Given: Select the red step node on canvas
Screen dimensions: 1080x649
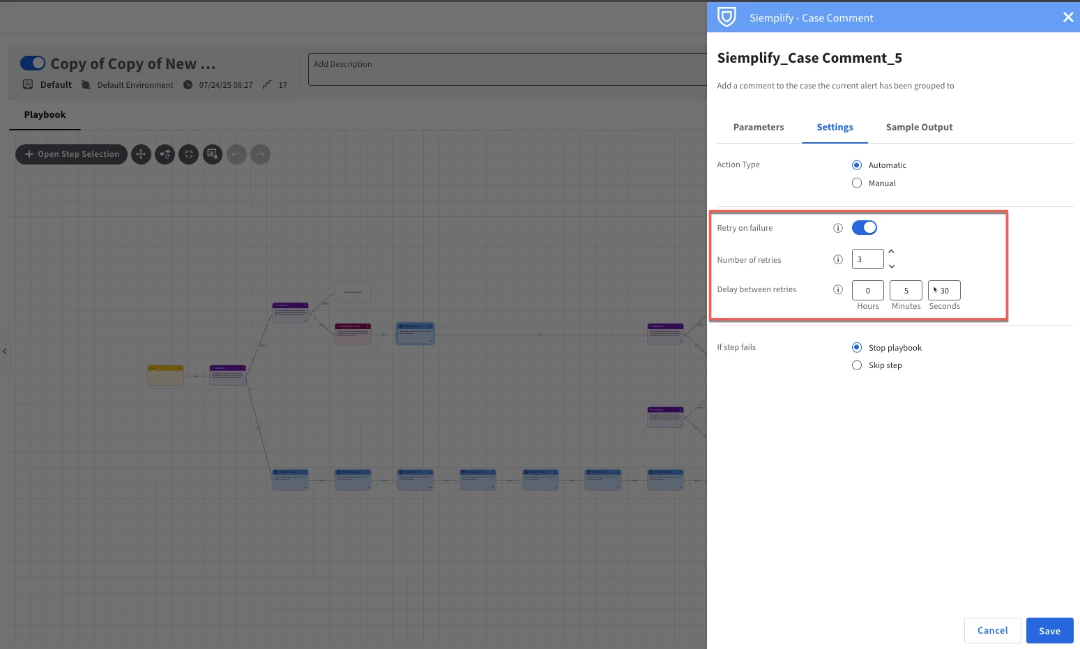Looking at the screenshot, I should (x=353, y=333).
